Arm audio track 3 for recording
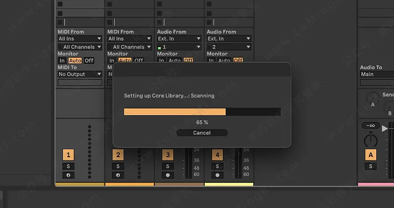 pyautogui.click(x=167, y=175)
